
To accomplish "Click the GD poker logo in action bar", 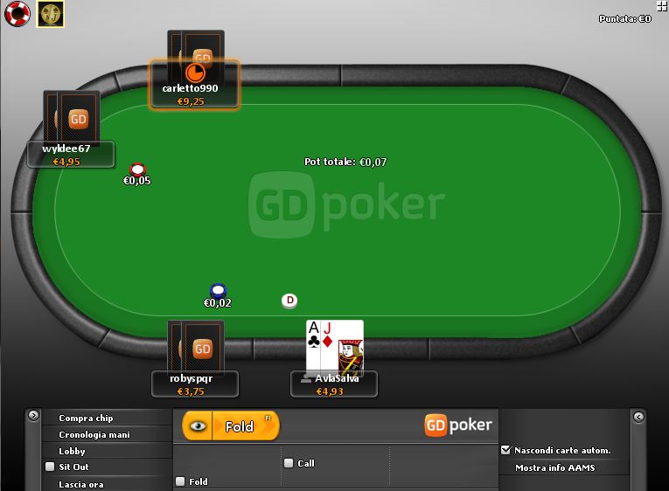I will (x=458, y=425).
